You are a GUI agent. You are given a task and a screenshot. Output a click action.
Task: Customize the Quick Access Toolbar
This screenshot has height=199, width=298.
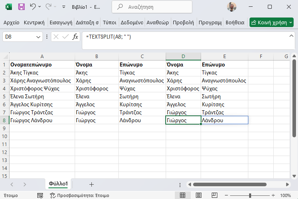pyautogui.click(x=64, y=7)
